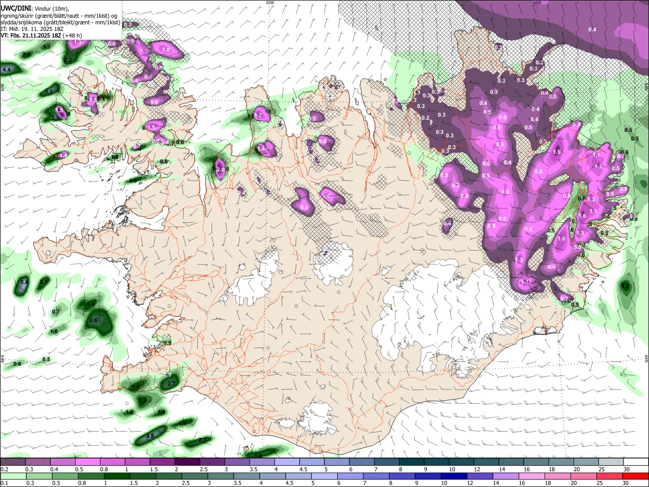The image size is (649, 487).
Task: Click the '25' label in the rain legend row
Action: 600,483
